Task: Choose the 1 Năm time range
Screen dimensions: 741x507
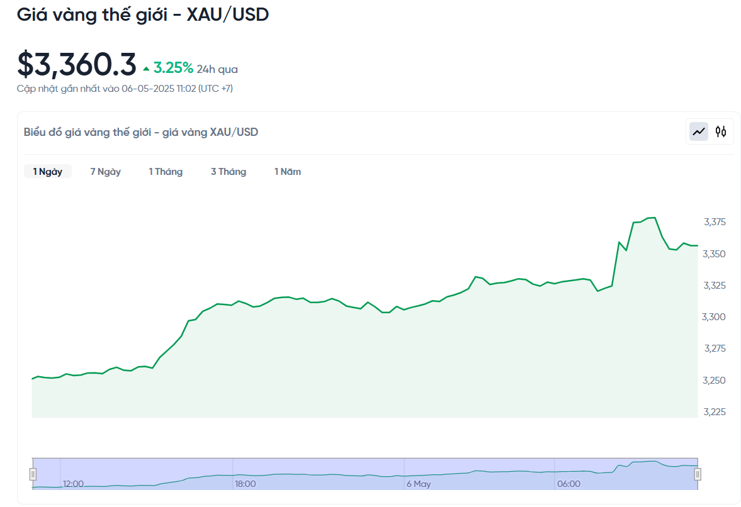Action: [x=288, y=172]
